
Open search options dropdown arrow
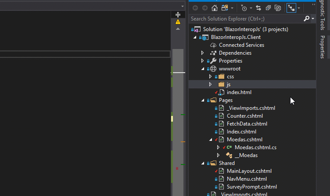click(x=313, y=19)
